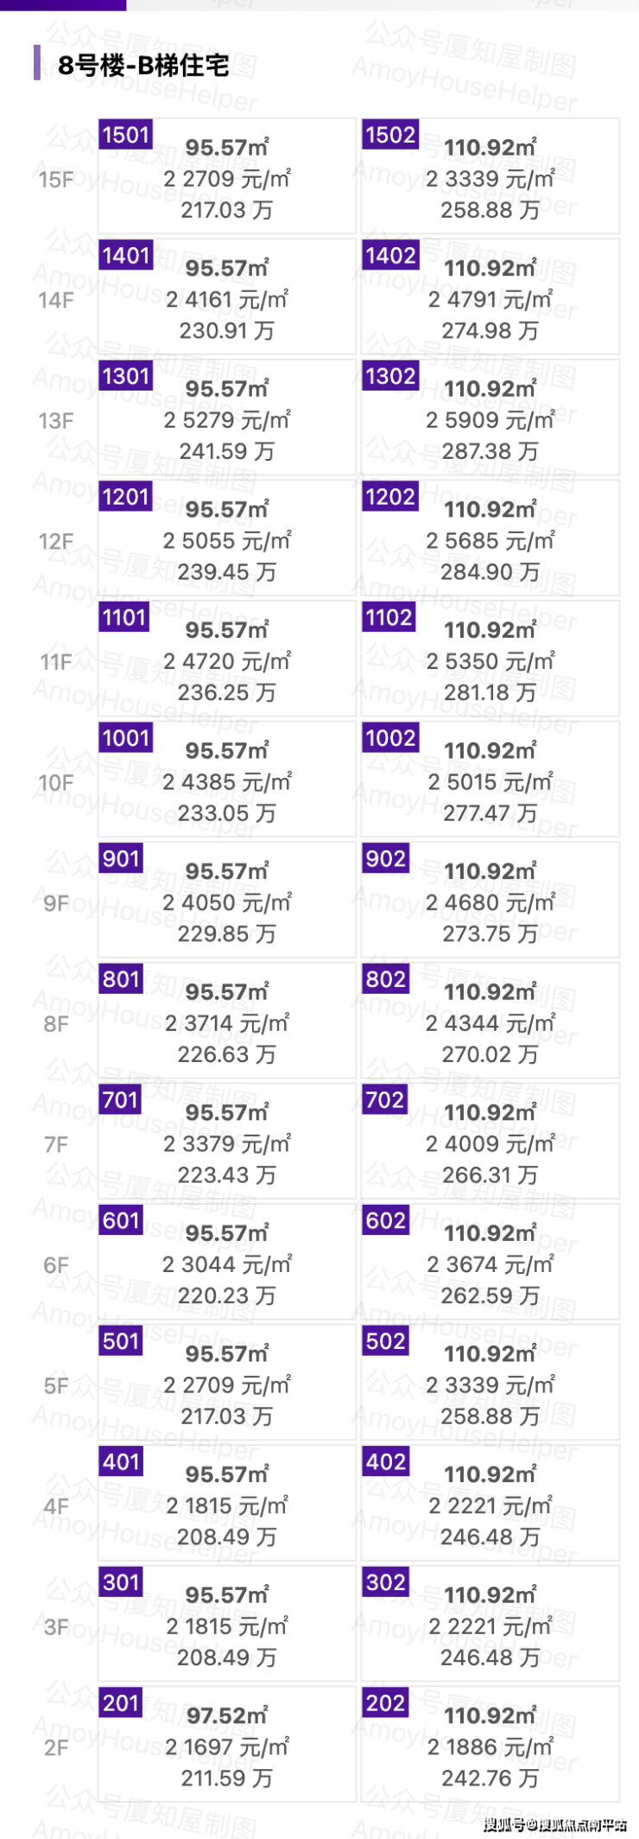The width and height of the screenshot is (639, 1839).
Task: Click the 1201 unit badge
Action: pos(126,497)
